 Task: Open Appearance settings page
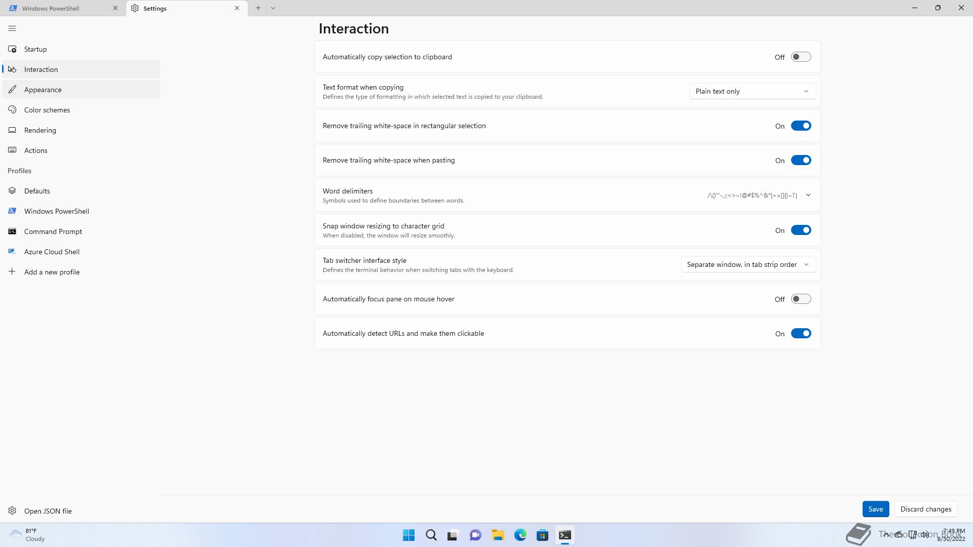pyautogui.click(x=81, y=90)
